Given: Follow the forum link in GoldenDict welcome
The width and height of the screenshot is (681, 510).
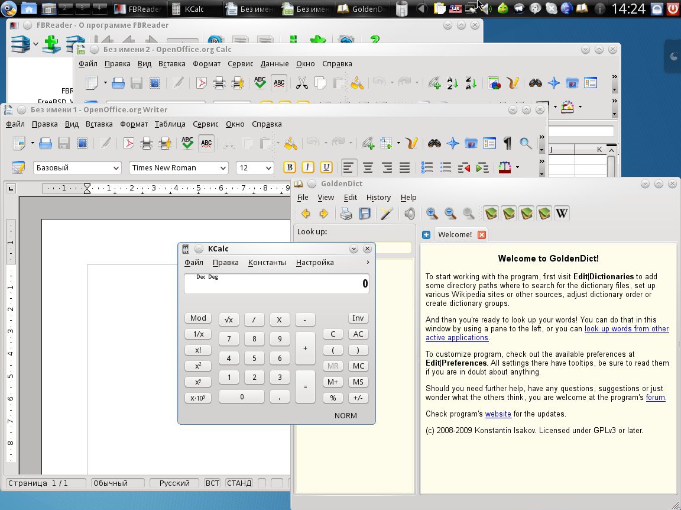Looking at the screenshot, I should tap(655, 398).
